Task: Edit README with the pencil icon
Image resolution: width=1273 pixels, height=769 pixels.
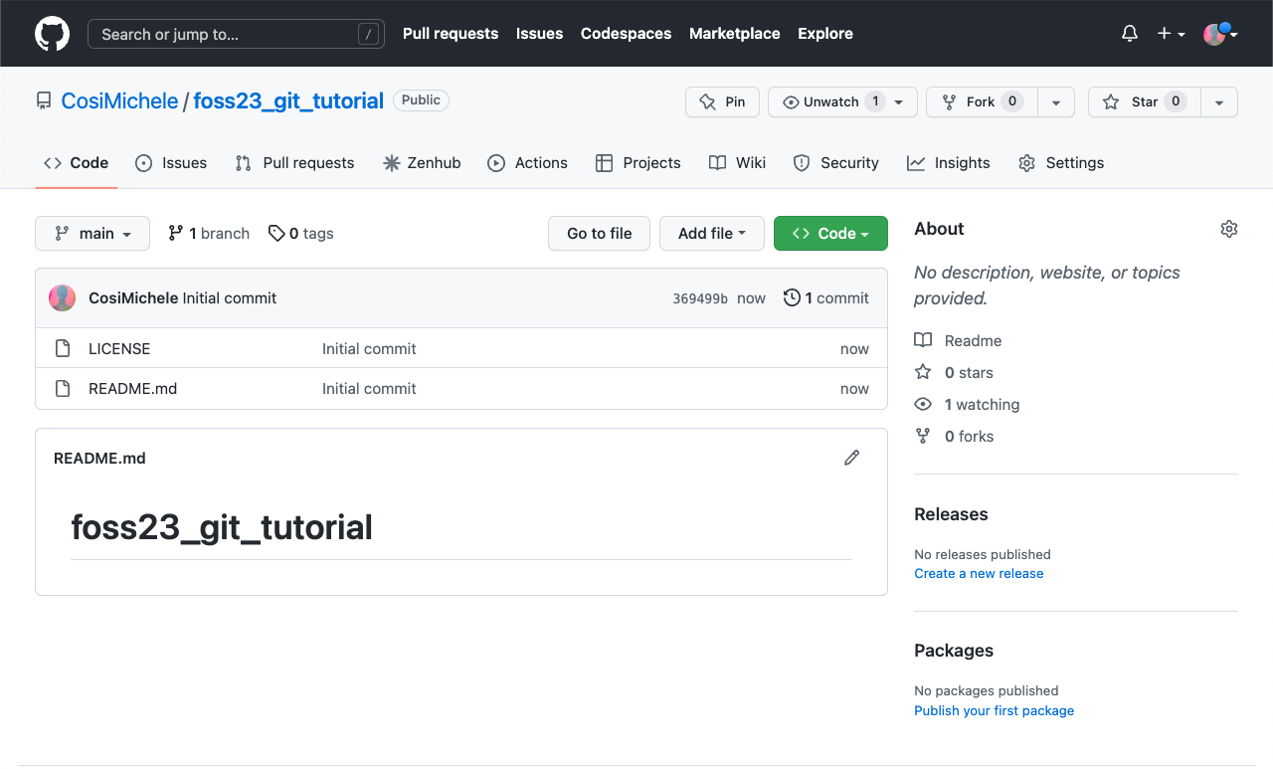Action: click(x=851, y=458)
